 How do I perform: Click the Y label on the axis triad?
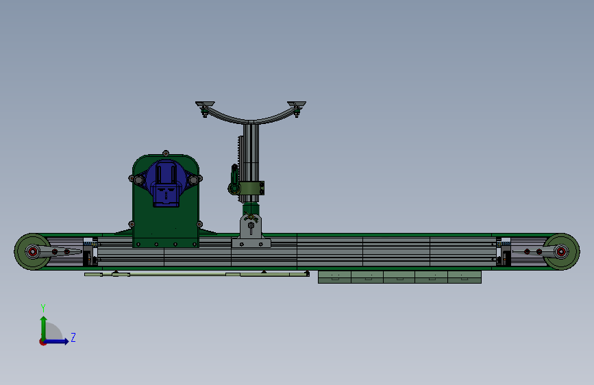point(43,308)
